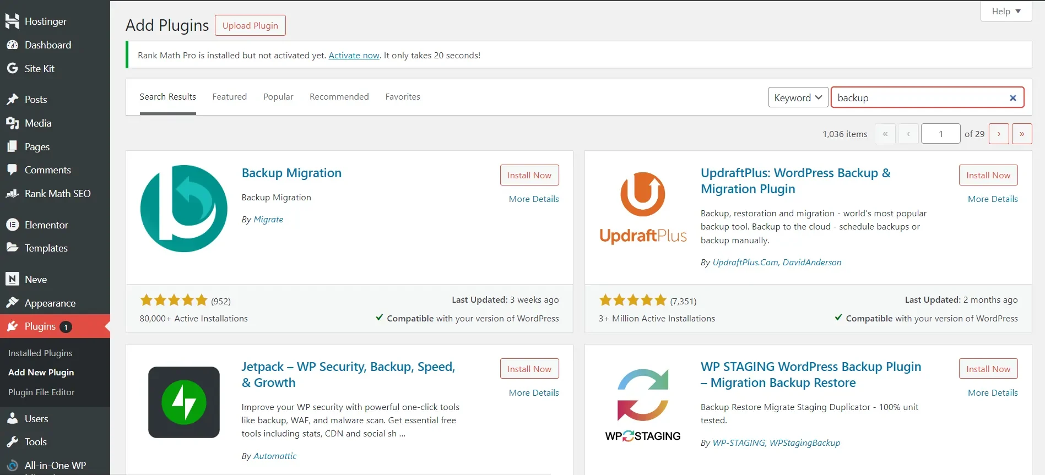This screenshot has width=1045, height=475.
Task: Open the Backup Migration plugin title link
Action: point(291,173)
